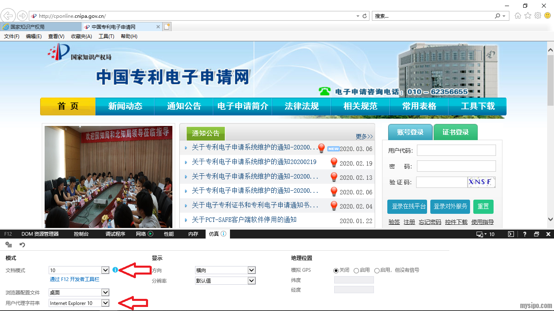
Task: Select the 启用 GPS radio button
Action: tap(356, 271)
